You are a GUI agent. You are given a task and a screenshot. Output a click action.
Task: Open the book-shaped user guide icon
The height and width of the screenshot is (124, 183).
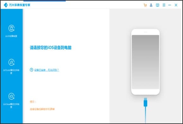157,5
